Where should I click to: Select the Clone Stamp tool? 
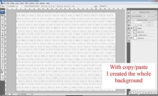pyautogui.click(x=2, y=35)
